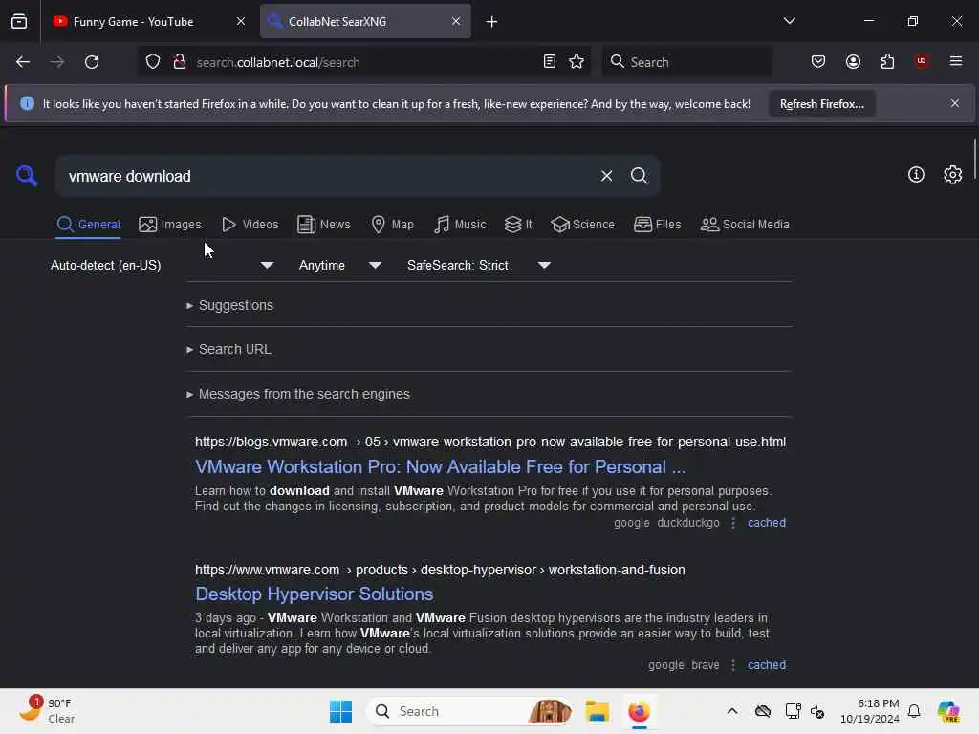Open File Explorer from the taskbar
979x734 pixels.
(x=597, y=711)
